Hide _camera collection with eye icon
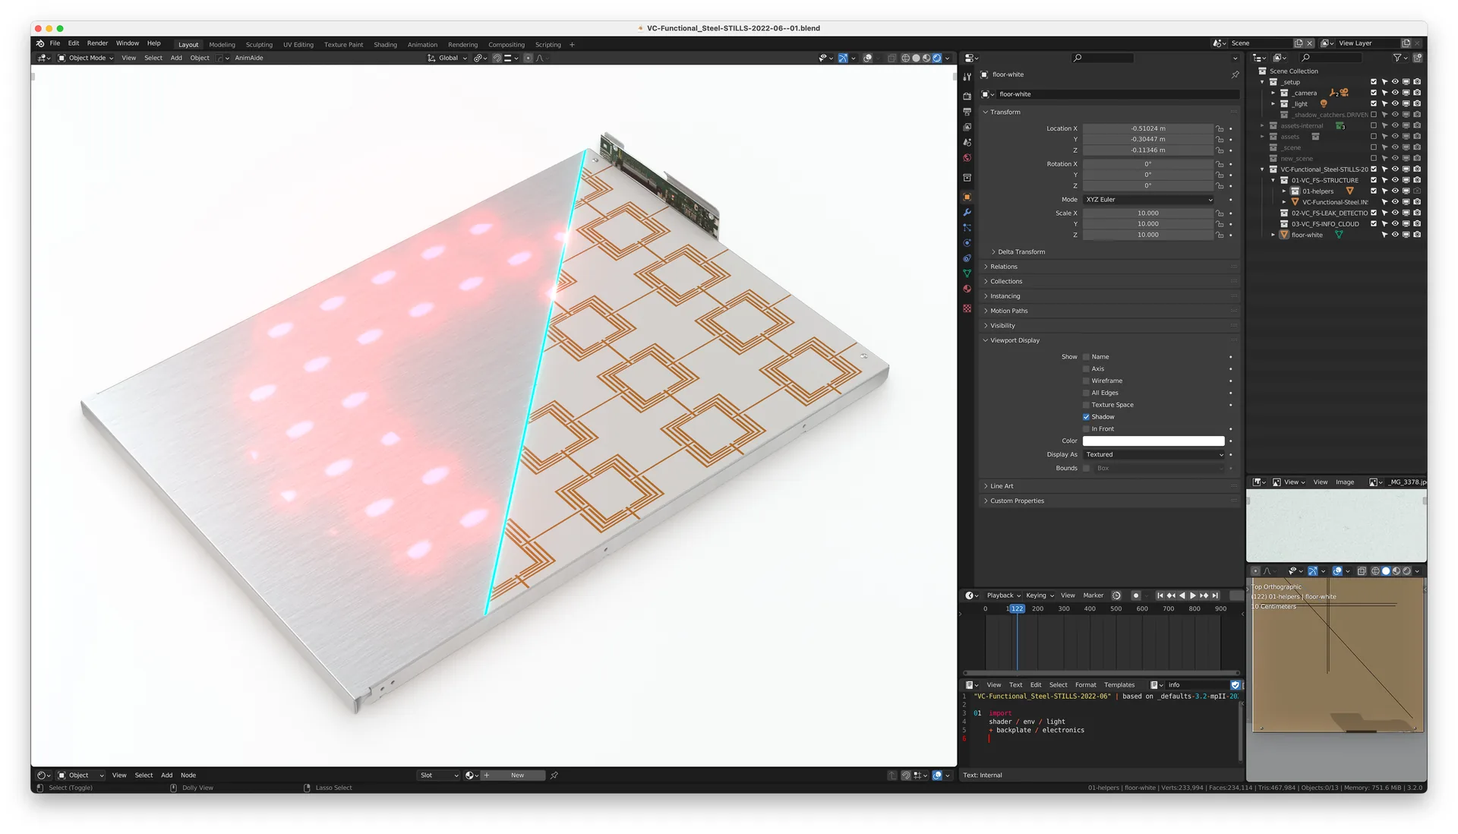The width and height of the screenshot is (1458, 834). pos(1395,93)
